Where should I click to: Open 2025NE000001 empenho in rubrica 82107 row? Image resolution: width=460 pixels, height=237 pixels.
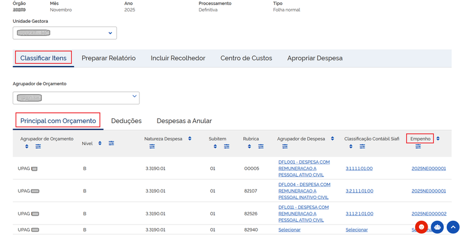coord(429,191)
